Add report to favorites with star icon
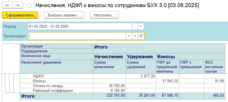Viewport: 228px width, 102px height. point(29,5)
